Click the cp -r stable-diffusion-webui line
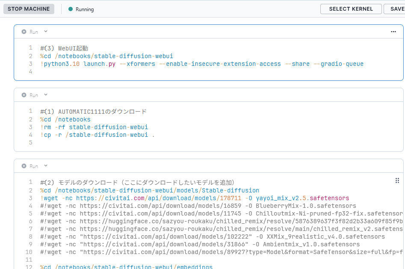Viewport: 405px width, 269px height. [98, 135]
